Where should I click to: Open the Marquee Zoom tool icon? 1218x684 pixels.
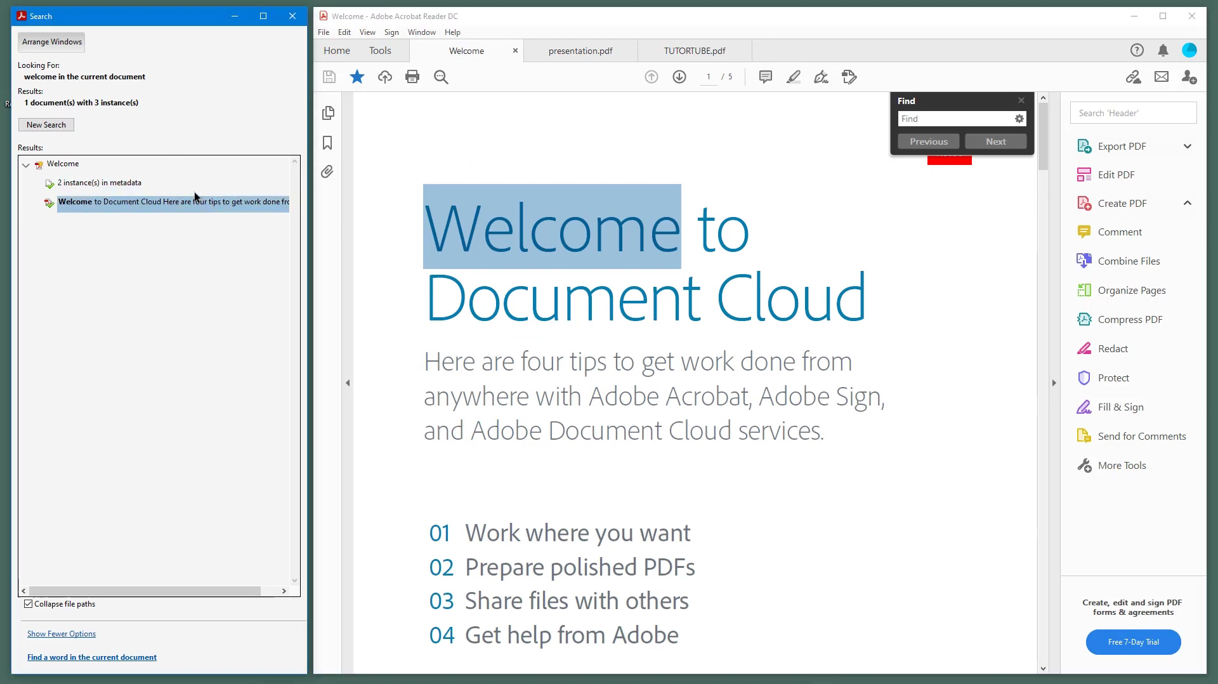[x=441, y=77]
